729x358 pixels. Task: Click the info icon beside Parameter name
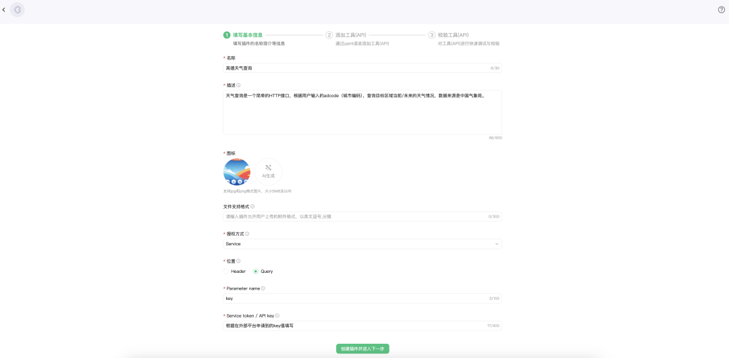pyautogui.click(x=263, y=288)
